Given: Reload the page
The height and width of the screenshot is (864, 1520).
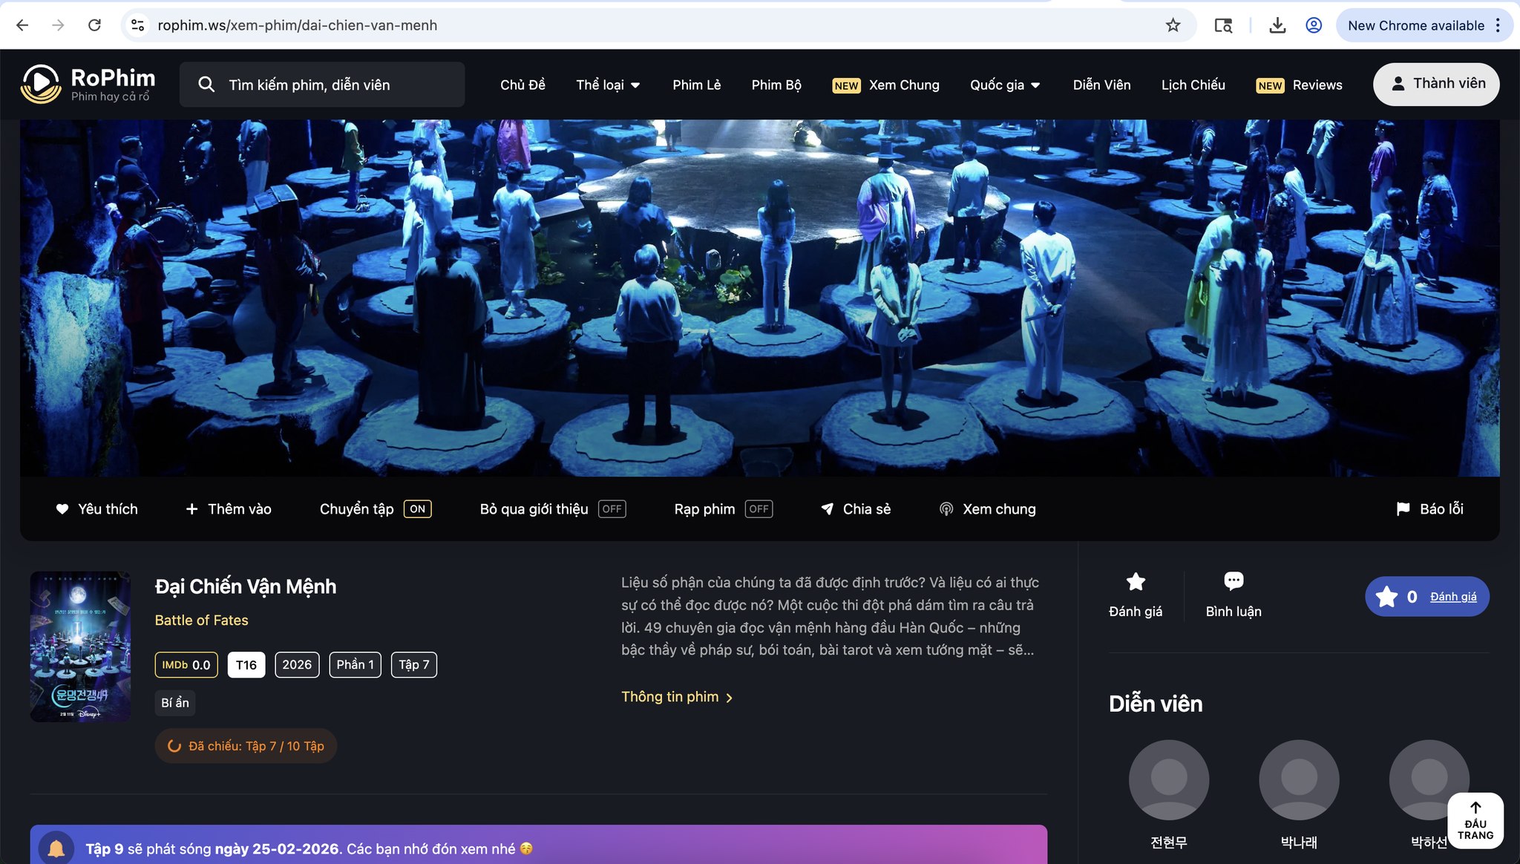Looking at the screenshot, I should pyautogui.click(x=94, y=25).
